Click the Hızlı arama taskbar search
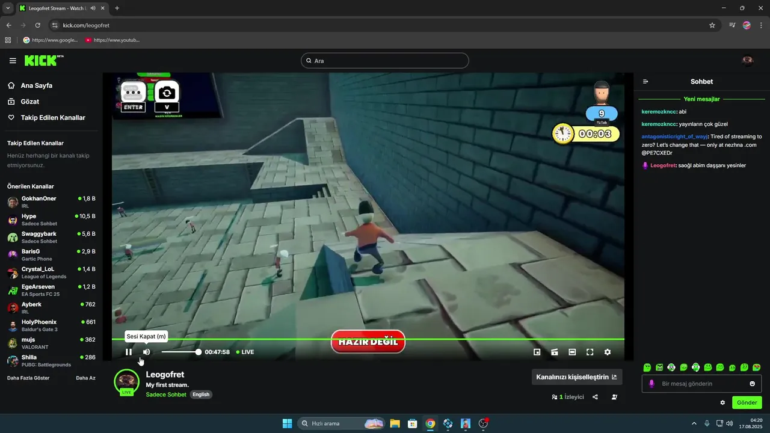Image resolution: width=770 pixels, height=433 pixels. pos(341,423)
